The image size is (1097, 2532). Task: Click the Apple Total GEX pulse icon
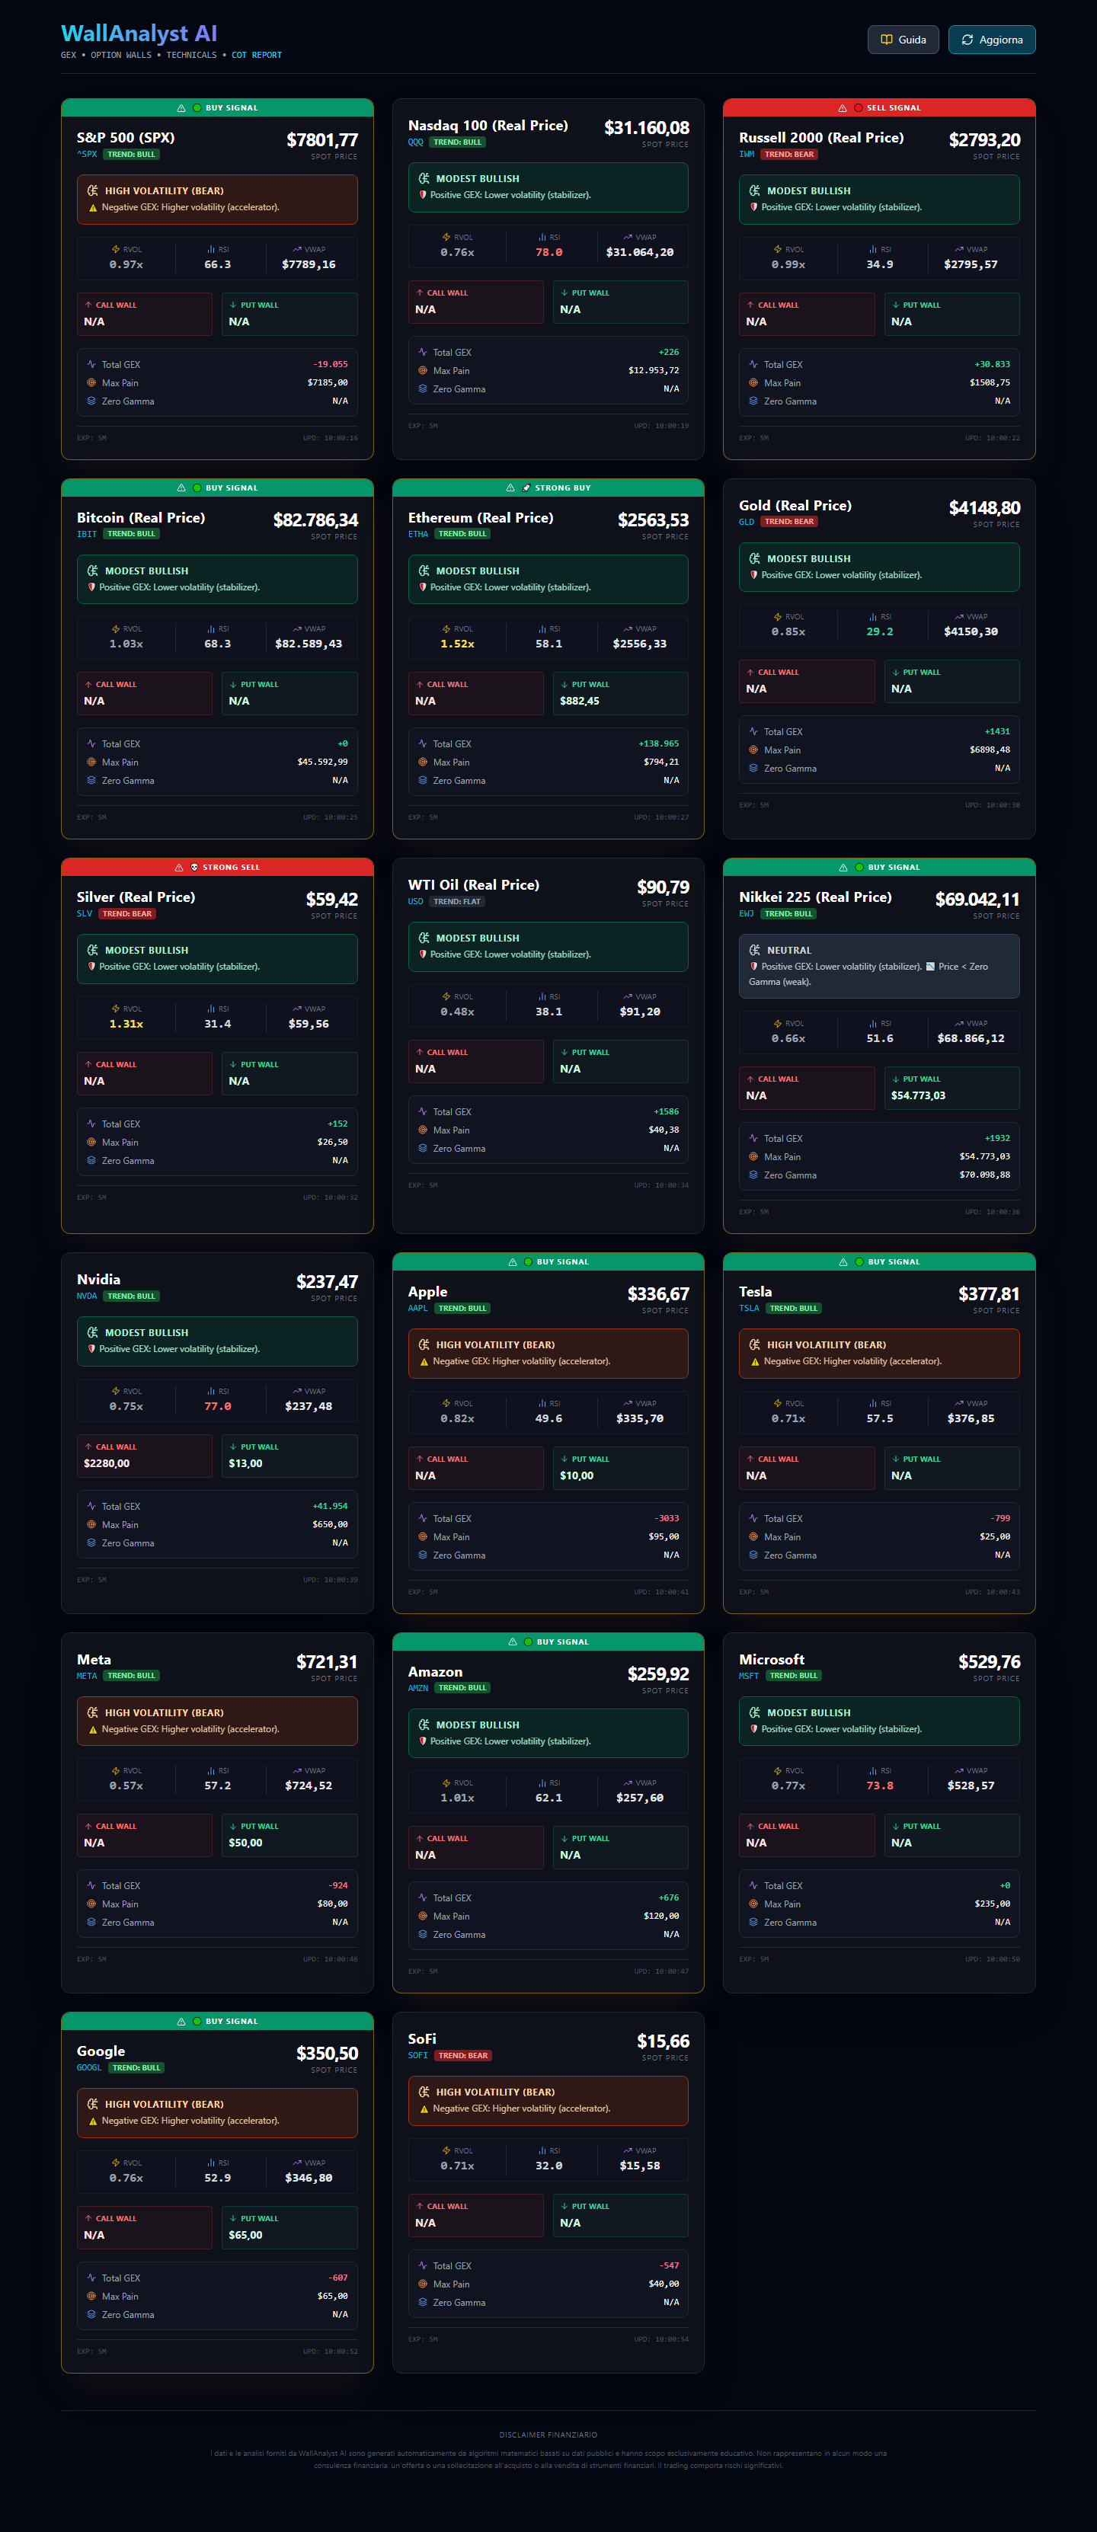click(423, 1519)
